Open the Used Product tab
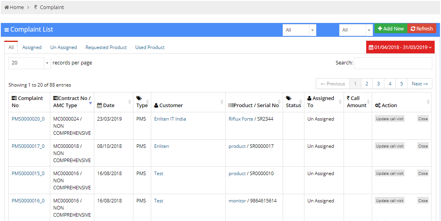The width and height of the screenshot is (441, 221). [x=150, y=47]
